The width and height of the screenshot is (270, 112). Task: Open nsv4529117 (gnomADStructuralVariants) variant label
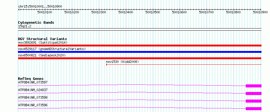coord(52,49)
